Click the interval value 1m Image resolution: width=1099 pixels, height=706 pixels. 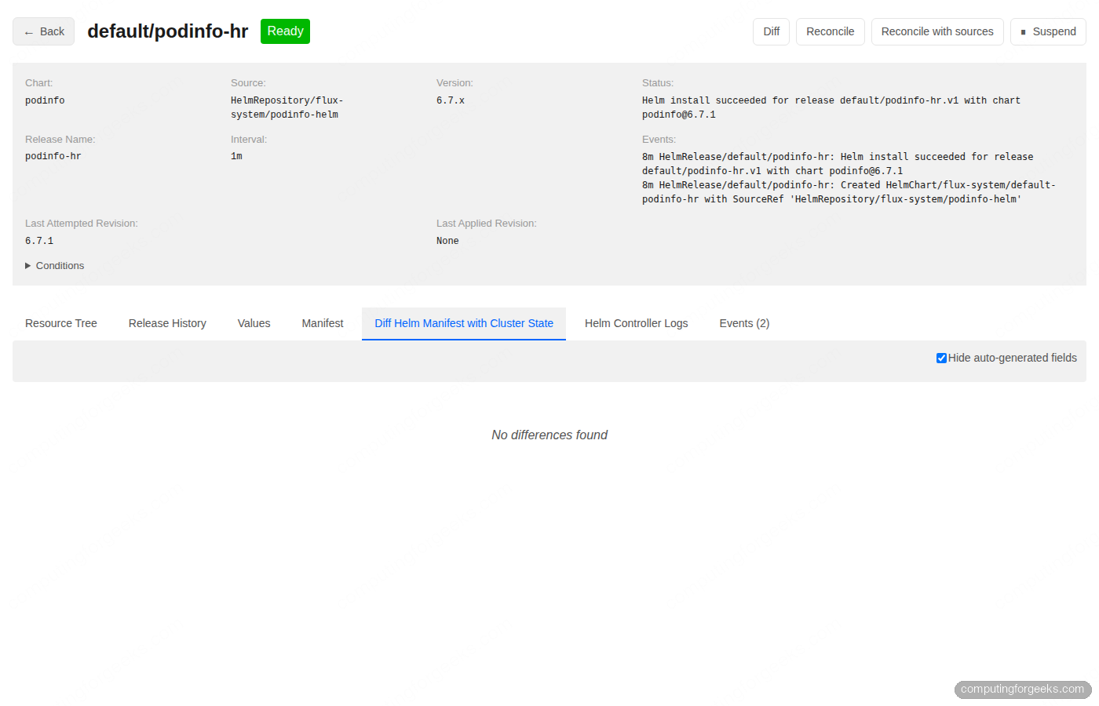click(236, 156)
